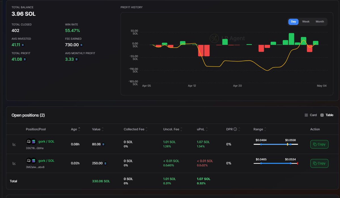The image size is (340, 198).
Task: Open chart icon for gork/SOL 3MZaiw row
Action: pos(14,163)
